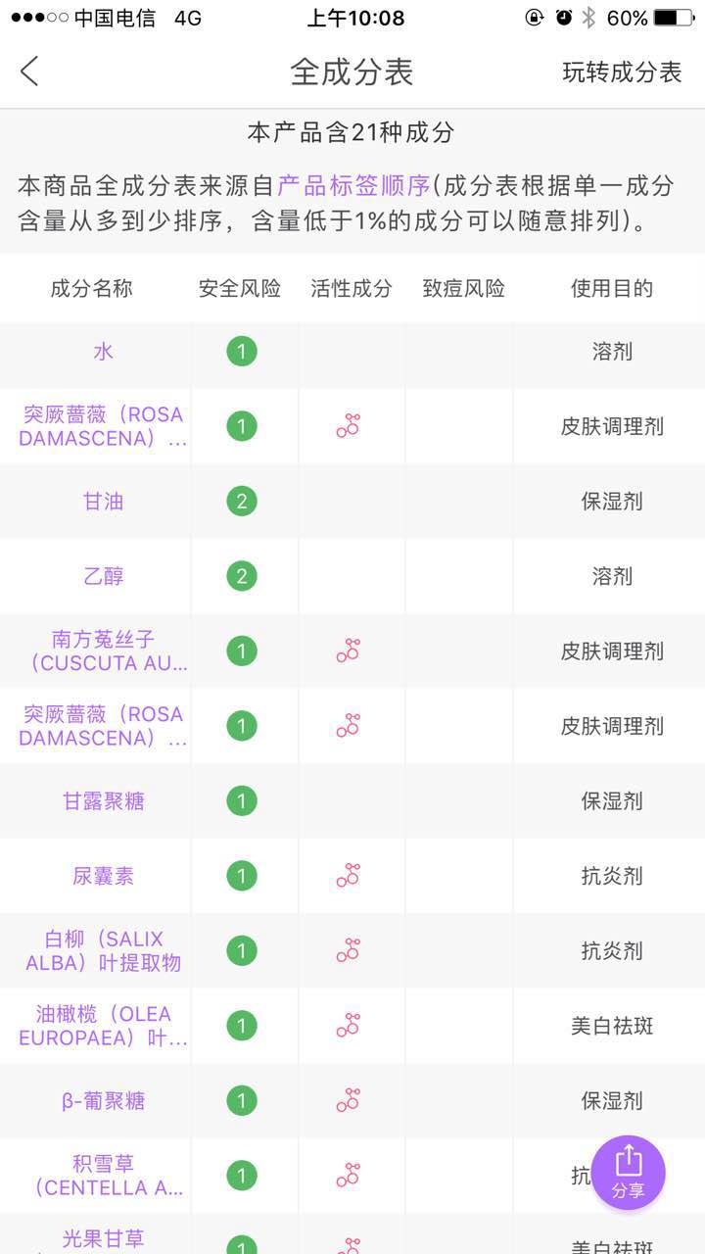This screenshot has width=705, height=1254.
Task: Open the 产品标签顺序 link
Action: point(354,185)
